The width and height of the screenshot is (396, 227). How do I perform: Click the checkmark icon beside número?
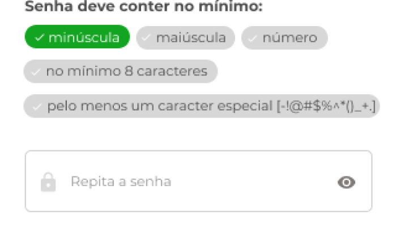(x=252, y=38)
